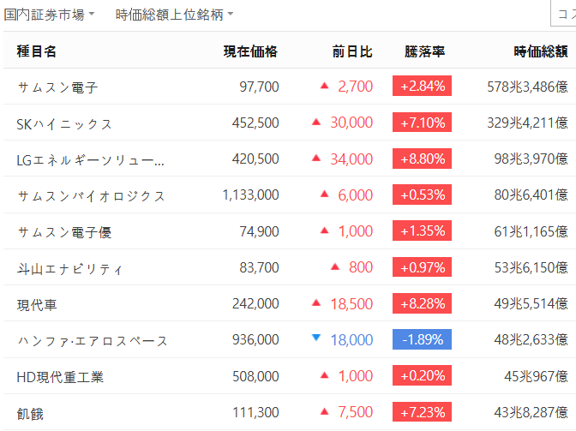Sort by 現在価格 column header

[250, 51]
